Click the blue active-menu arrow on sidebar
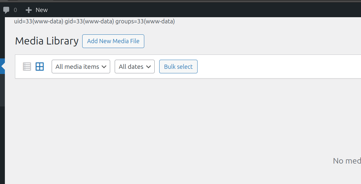The height and width of the screenshot is (184, 361). click(2, 66)
